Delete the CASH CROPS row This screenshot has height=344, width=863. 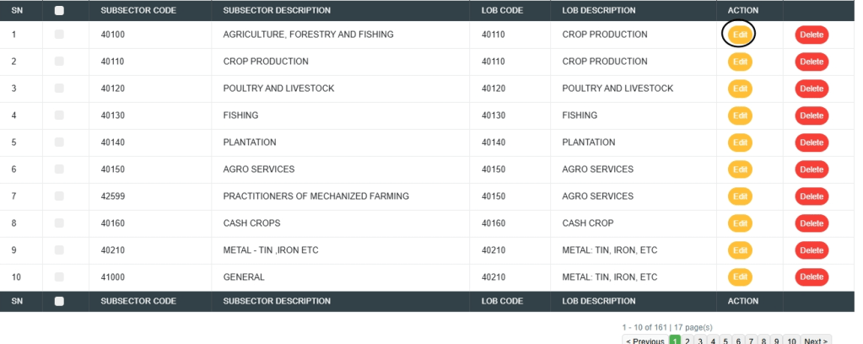click(811, 223)
